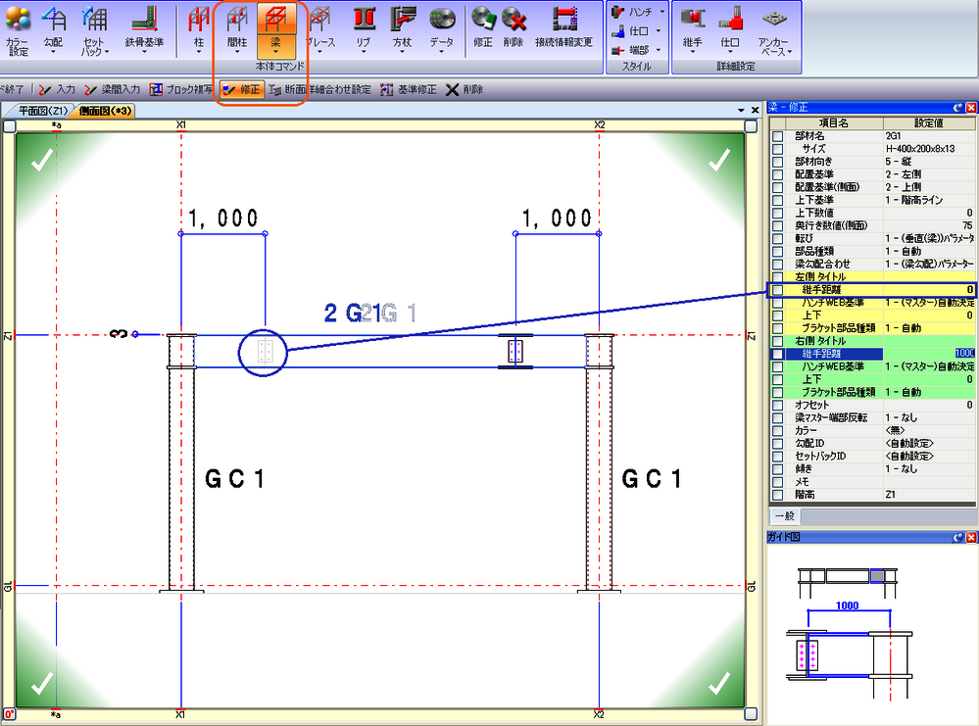Click the 0° angle indicator

point(9,714)
